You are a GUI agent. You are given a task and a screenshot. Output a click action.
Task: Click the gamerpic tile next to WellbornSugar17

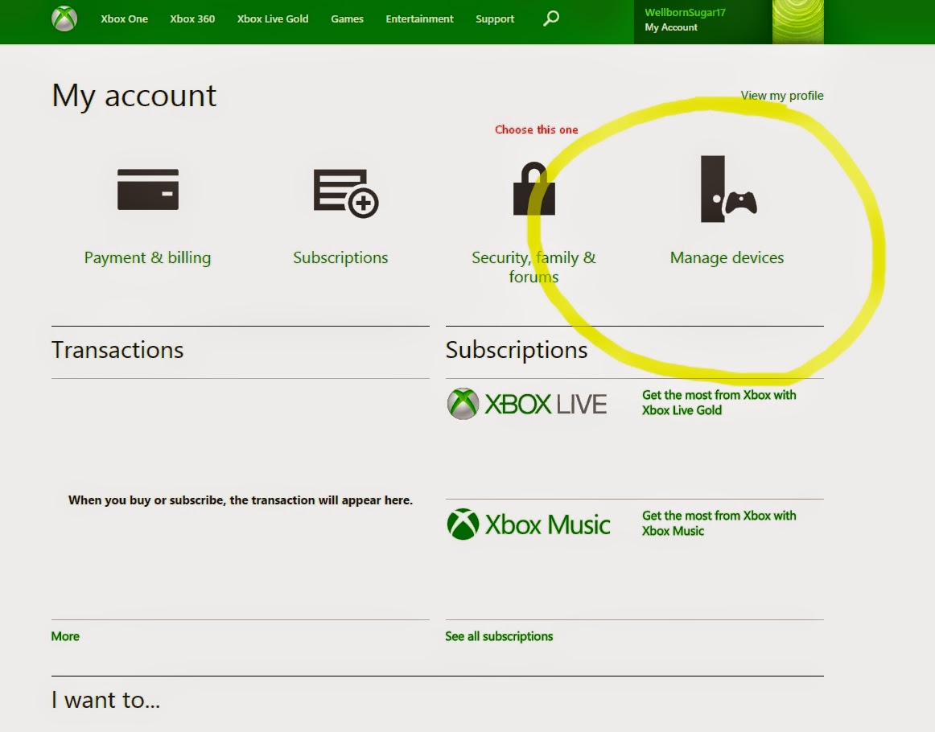pos(797,22)
